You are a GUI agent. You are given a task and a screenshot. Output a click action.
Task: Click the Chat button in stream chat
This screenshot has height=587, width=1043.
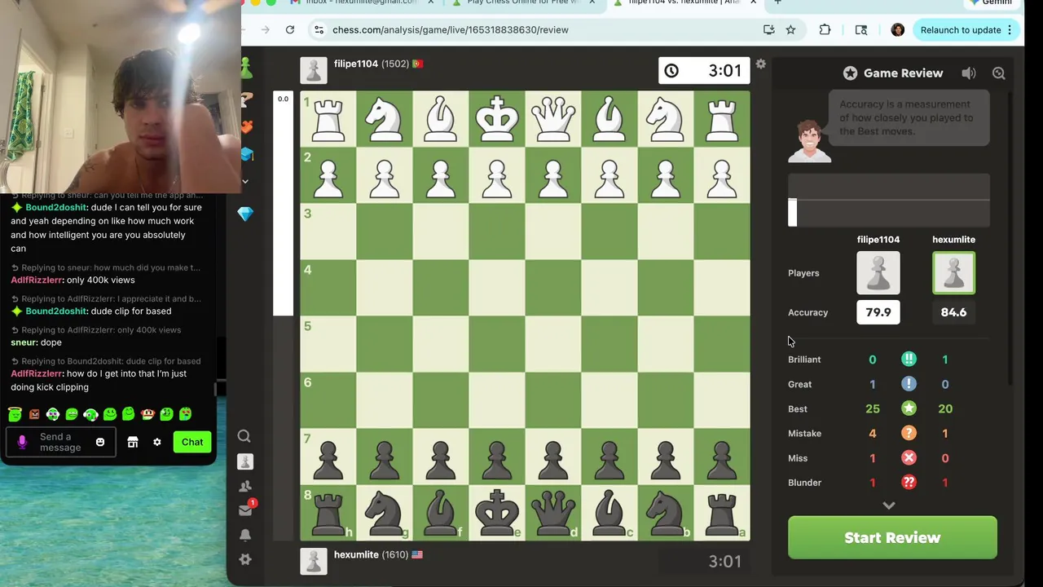pos(192,442)
